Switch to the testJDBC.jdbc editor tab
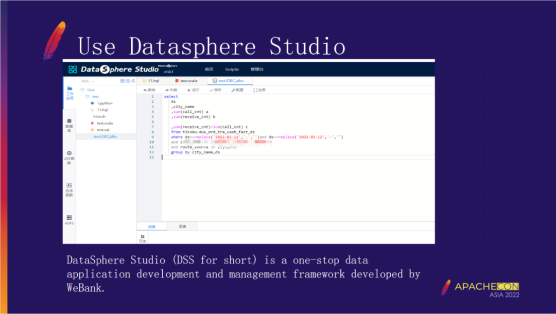Viewport: 556px width, 314px height. pos(229,81)
